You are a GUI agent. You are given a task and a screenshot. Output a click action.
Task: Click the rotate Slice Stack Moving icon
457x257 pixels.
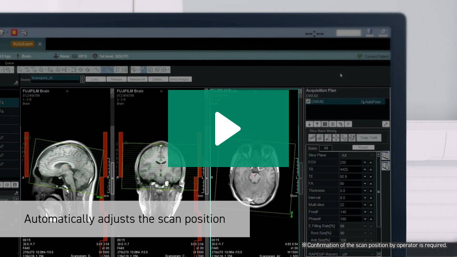coord(352,138)
